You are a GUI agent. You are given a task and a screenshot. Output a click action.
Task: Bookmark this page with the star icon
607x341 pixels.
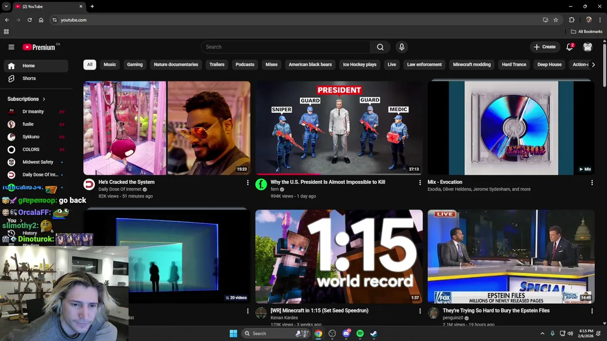556,20
